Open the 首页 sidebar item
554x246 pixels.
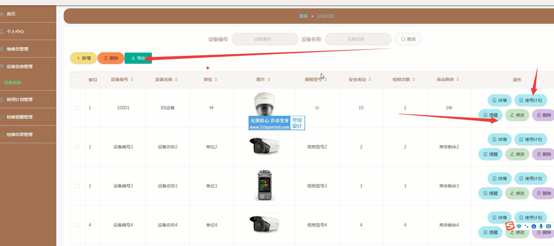pos(28,14)
